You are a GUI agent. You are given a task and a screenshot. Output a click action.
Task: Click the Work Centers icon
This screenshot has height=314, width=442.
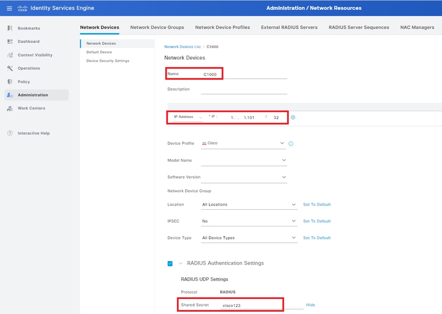(x=10, y=108)
